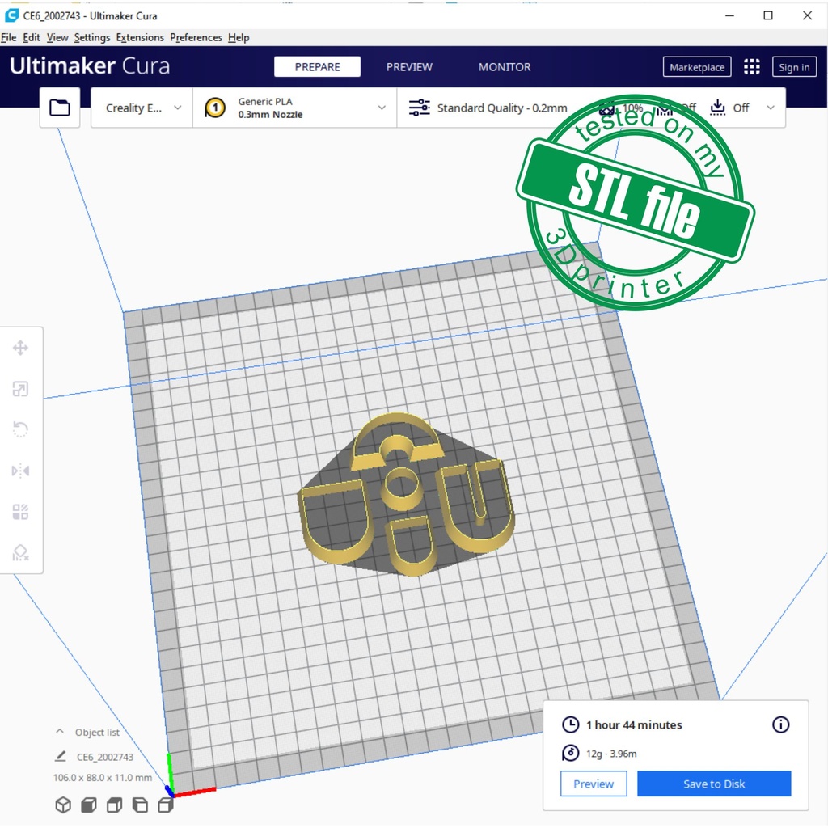828x828 pixels.
Task: Open the Marketplace
Action: [x=697, y=67]
